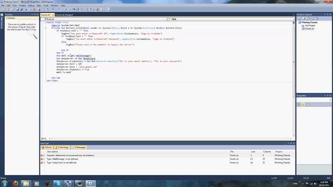Image resolution: width=333 pixels, height=187 pixels.
Task: Select Form1.vb in Solution Explorer
Action: (310, 29)
